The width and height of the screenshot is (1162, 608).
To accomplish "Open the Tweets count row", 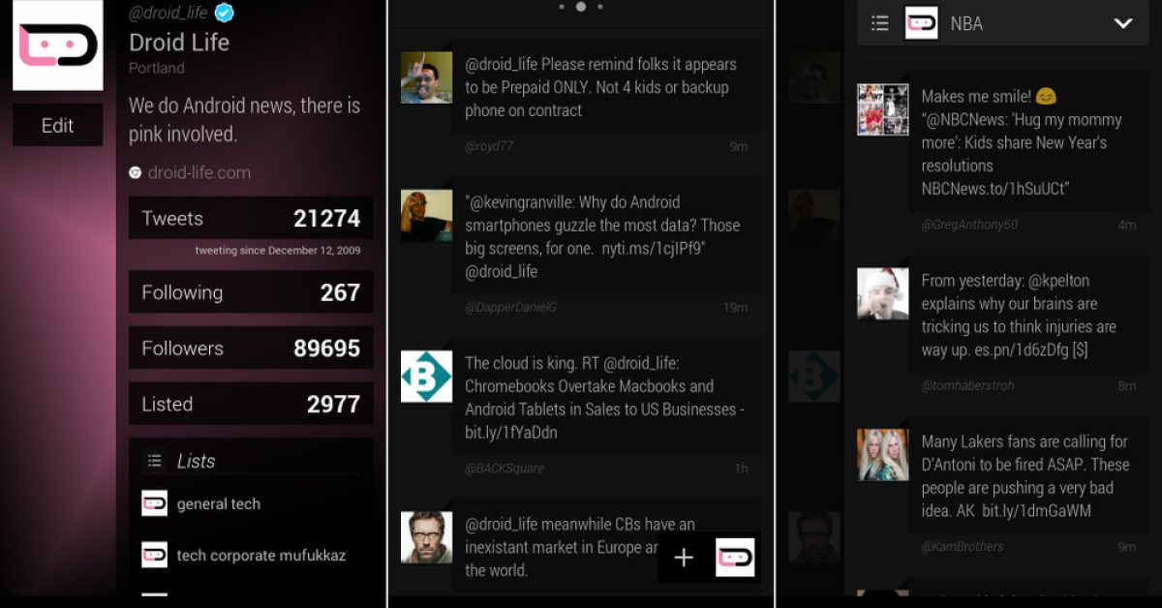I will tap(251, 218).
